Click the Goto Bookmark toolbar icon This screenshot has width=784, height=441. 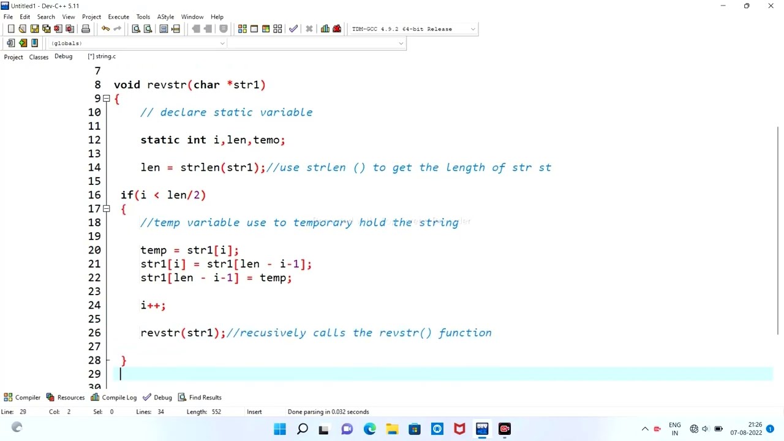[34, 43]
